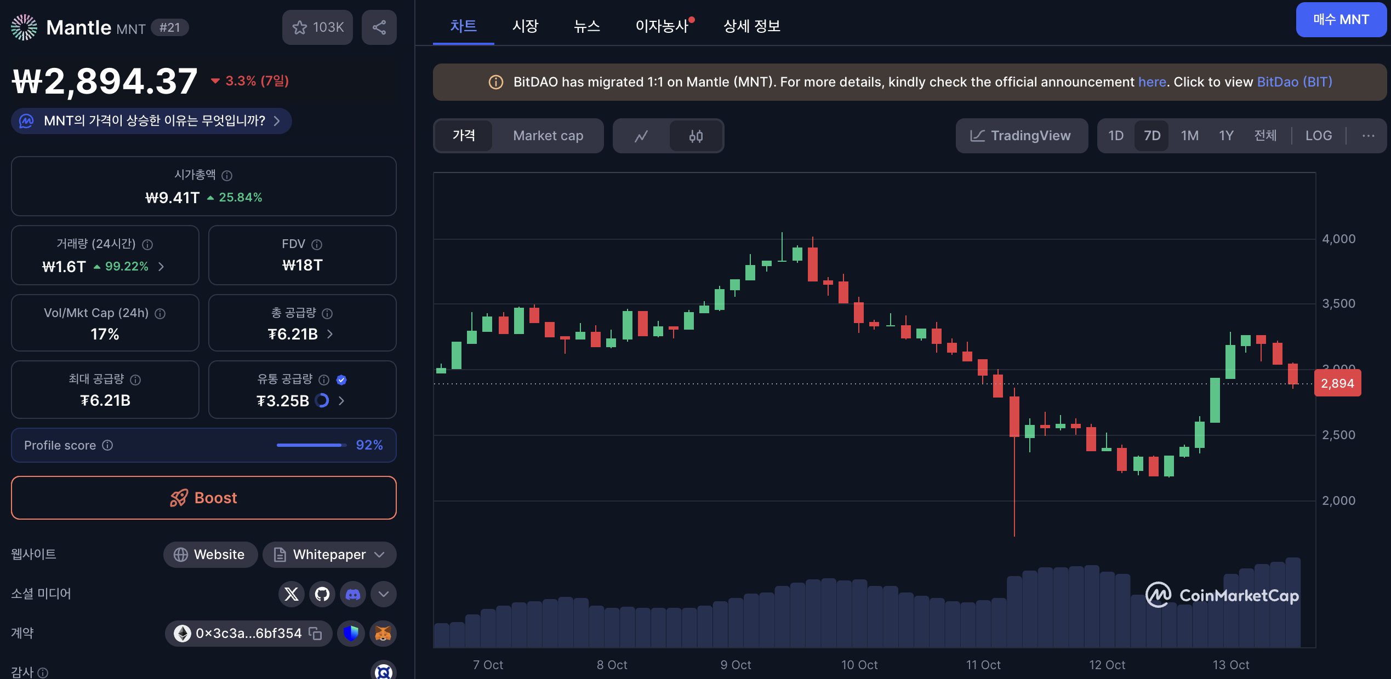Switch chart to line view icon
The width and height of the screenshot is (1391, 679).
click(x=641, y=136)
